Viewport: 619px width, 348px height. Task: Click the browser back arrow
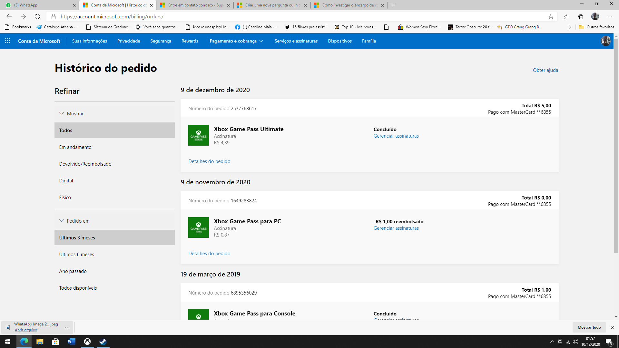tap(9, 16)
